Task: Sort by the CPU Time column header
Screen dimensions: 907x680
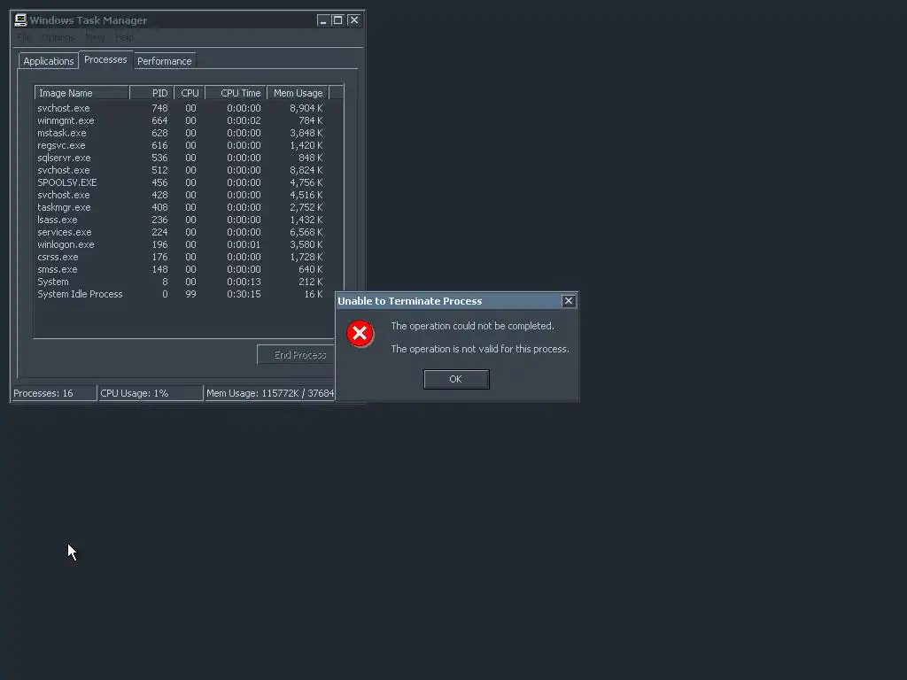Action: tap(236, 93)
